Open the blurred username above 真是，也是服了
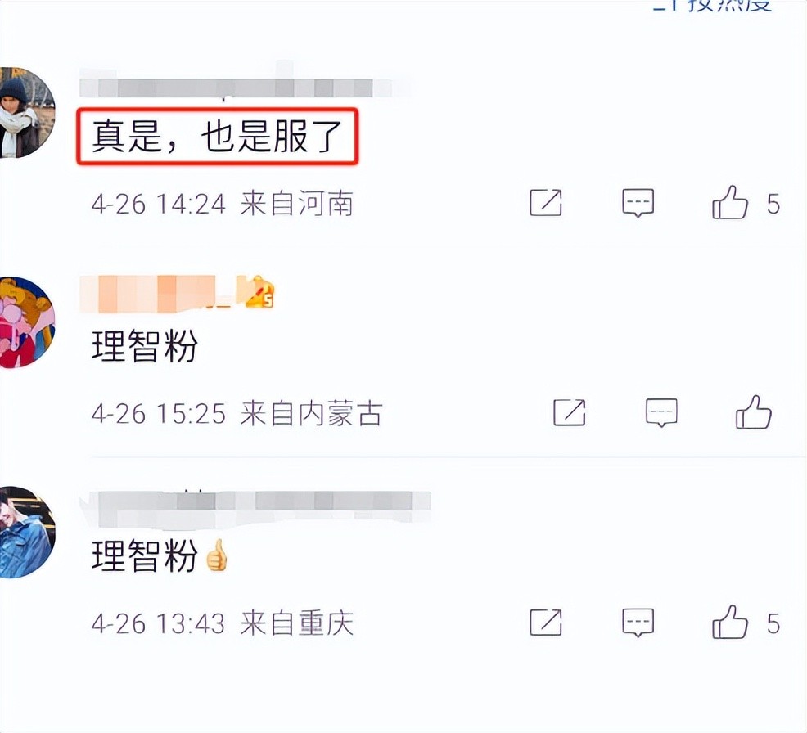This screenshot has width=807, height=733. tap(236, 88)
